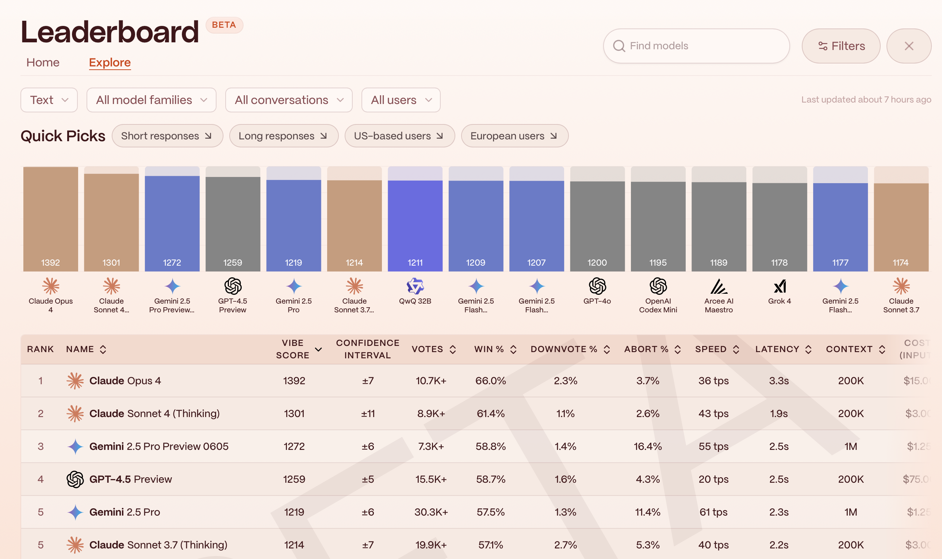Click the GPT-4.5 Preview OpenAI logo under the chart
This screenshot has width=942, height=559.
tap(233, 286)
